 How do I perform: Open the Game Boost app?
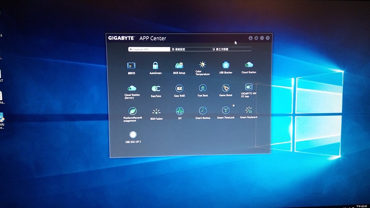[x=226, y=90]
